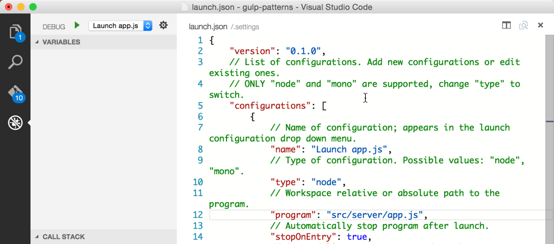Click the true value on line 14
Viewport: 554px width, 244px height.
[x=357, y=237]
